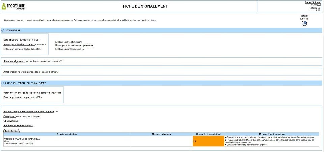Click the Date d'édition label
Image resolution: width=324 pixels, height=152 pixels.
click(x=313, y=2)
